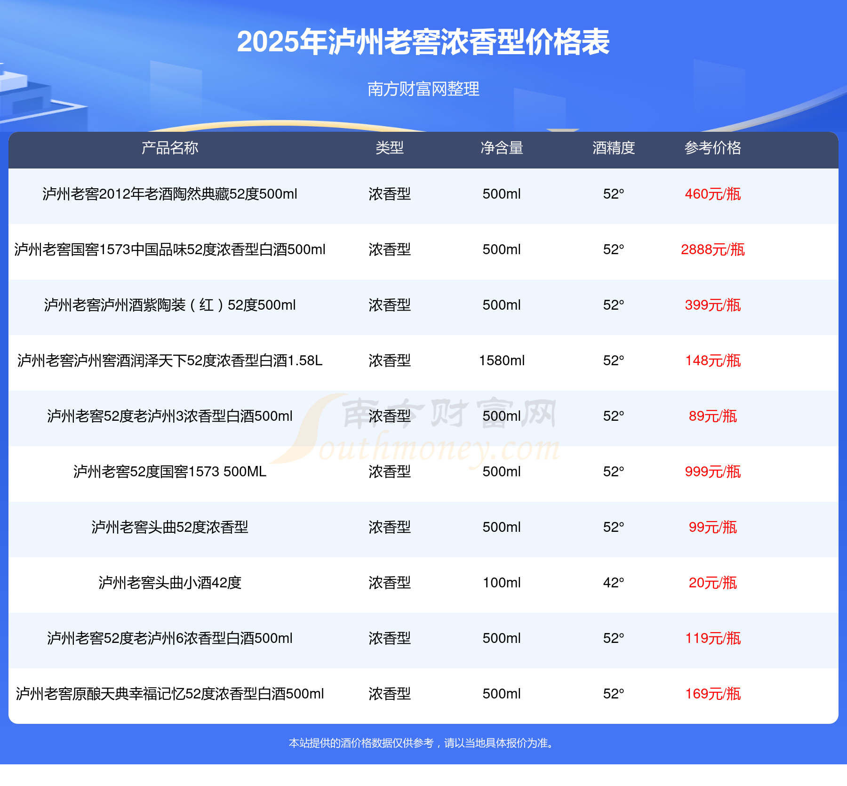Click the 类型 column header

(x=390, y=148)
